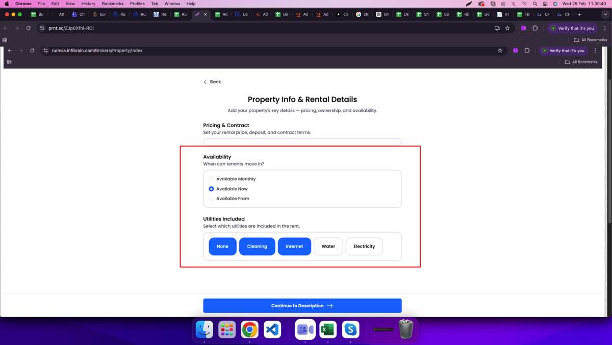
Task: Open Launchpad from the dock
Action: coord(227,330)
